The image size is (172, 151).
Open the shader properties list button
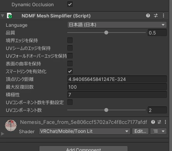[158, 131]
